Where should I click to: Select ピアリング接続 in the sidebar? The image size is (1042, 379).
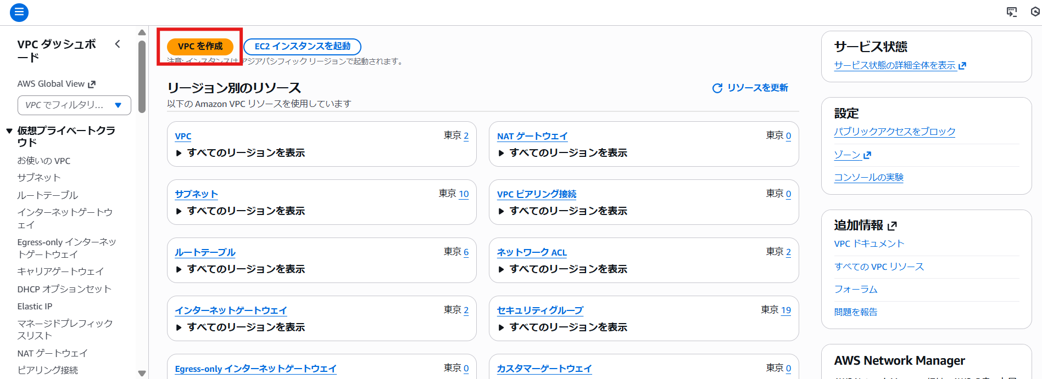coord(48,370)
